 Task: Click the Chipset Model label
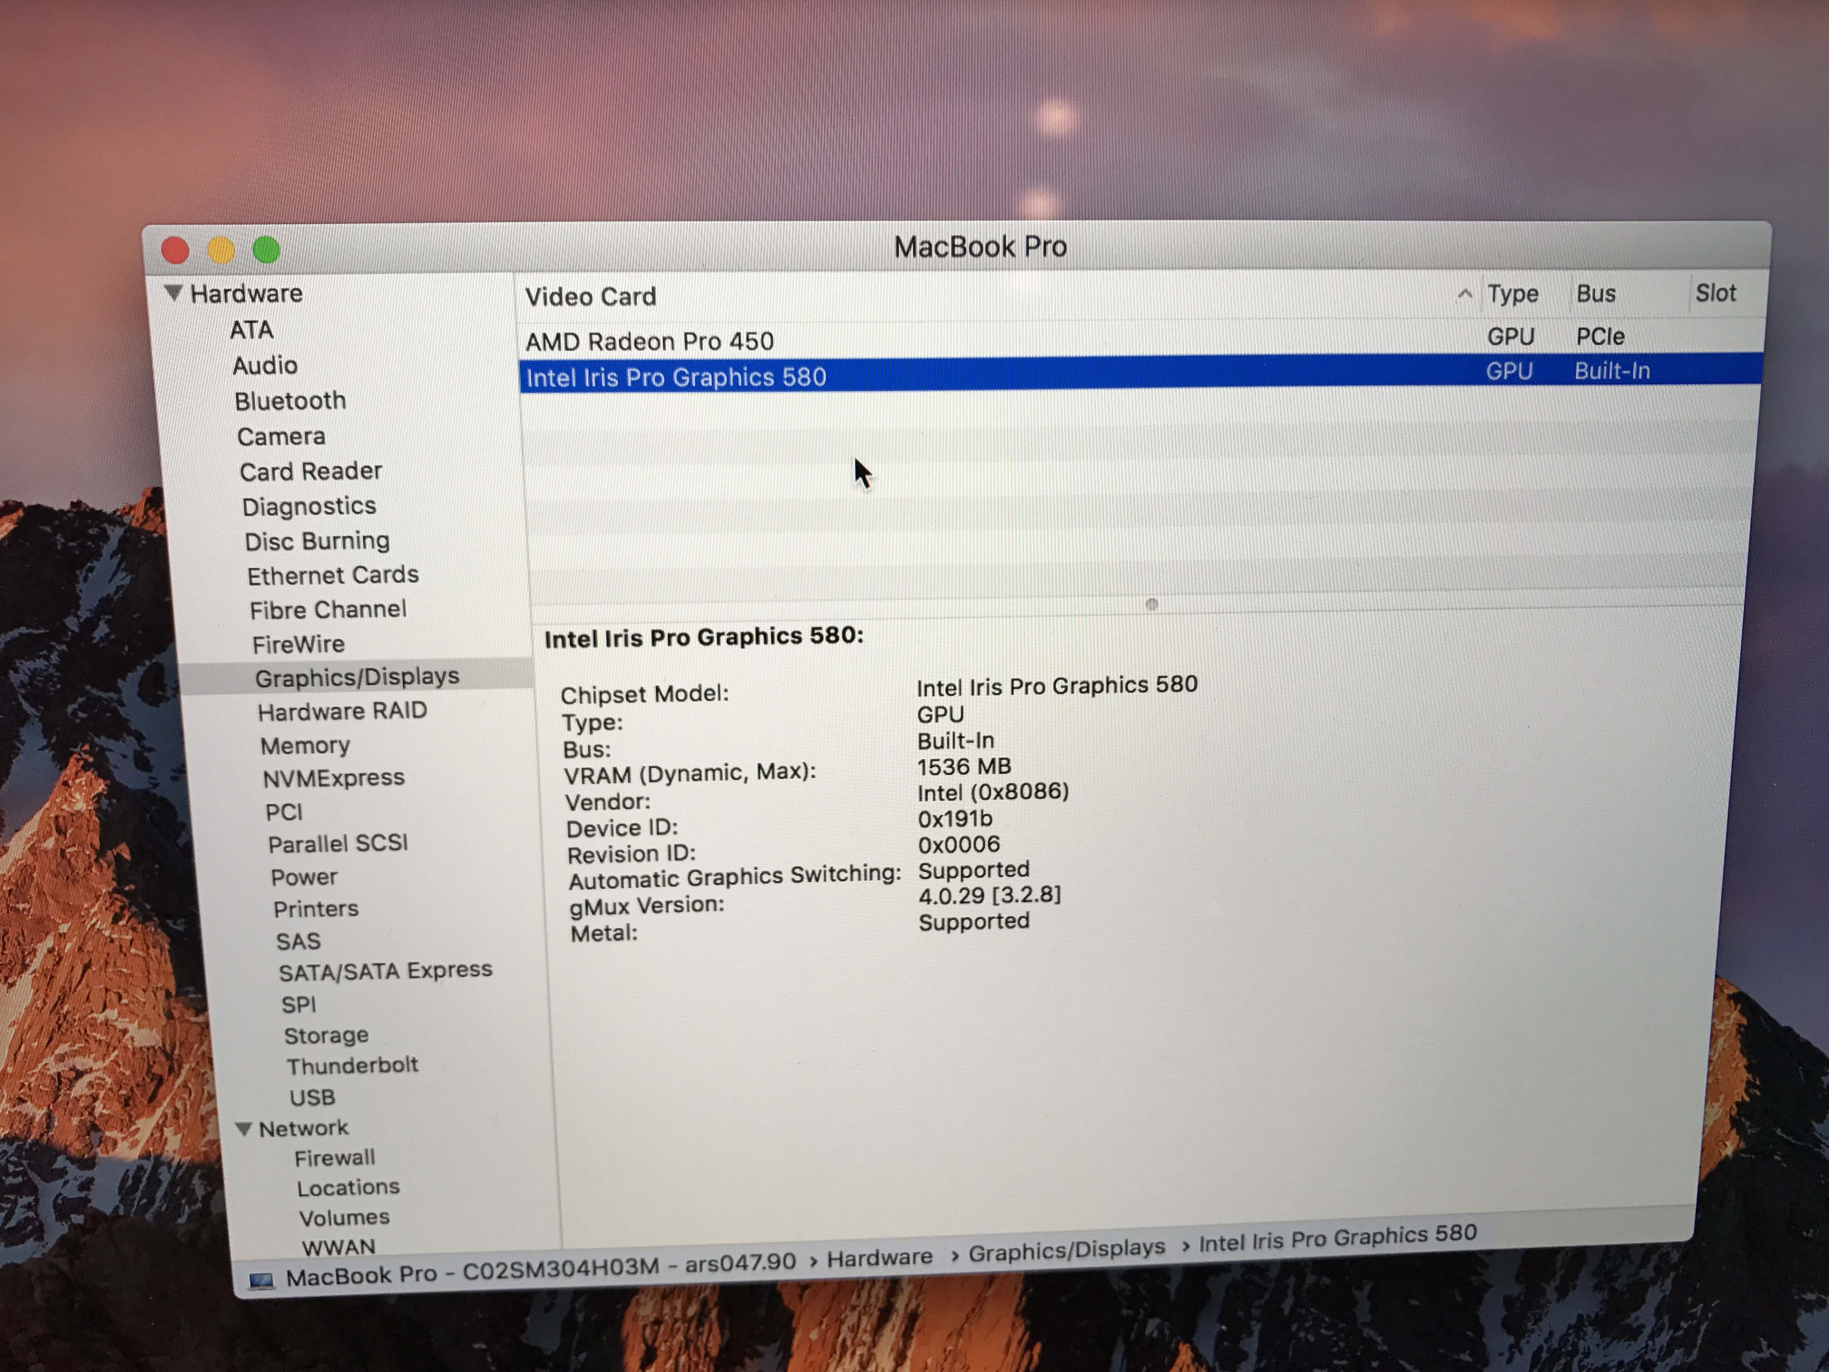(645, 694)
